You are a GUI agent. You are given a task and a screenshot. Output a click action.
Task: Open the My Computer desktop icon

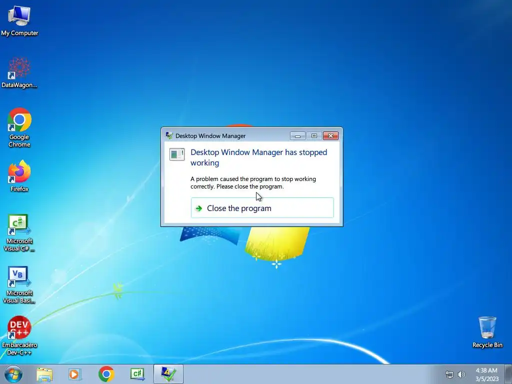point(19,21)
